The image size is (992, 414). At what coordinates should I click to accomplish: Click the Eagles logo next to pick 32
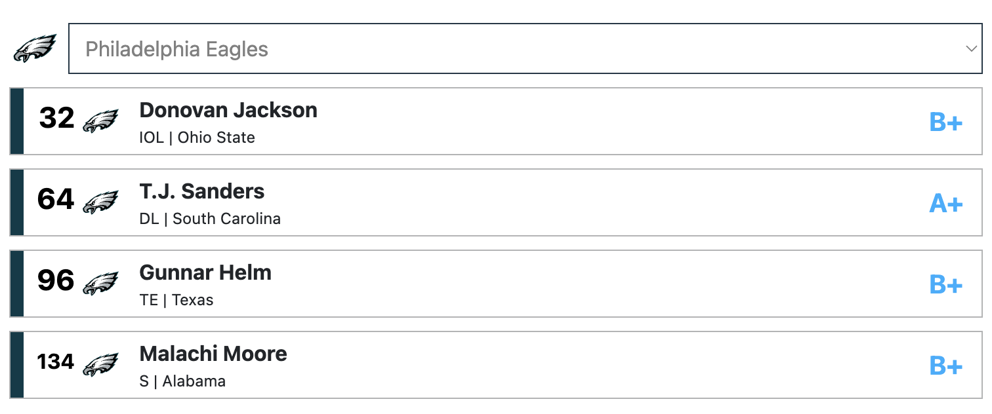point(100,121)
